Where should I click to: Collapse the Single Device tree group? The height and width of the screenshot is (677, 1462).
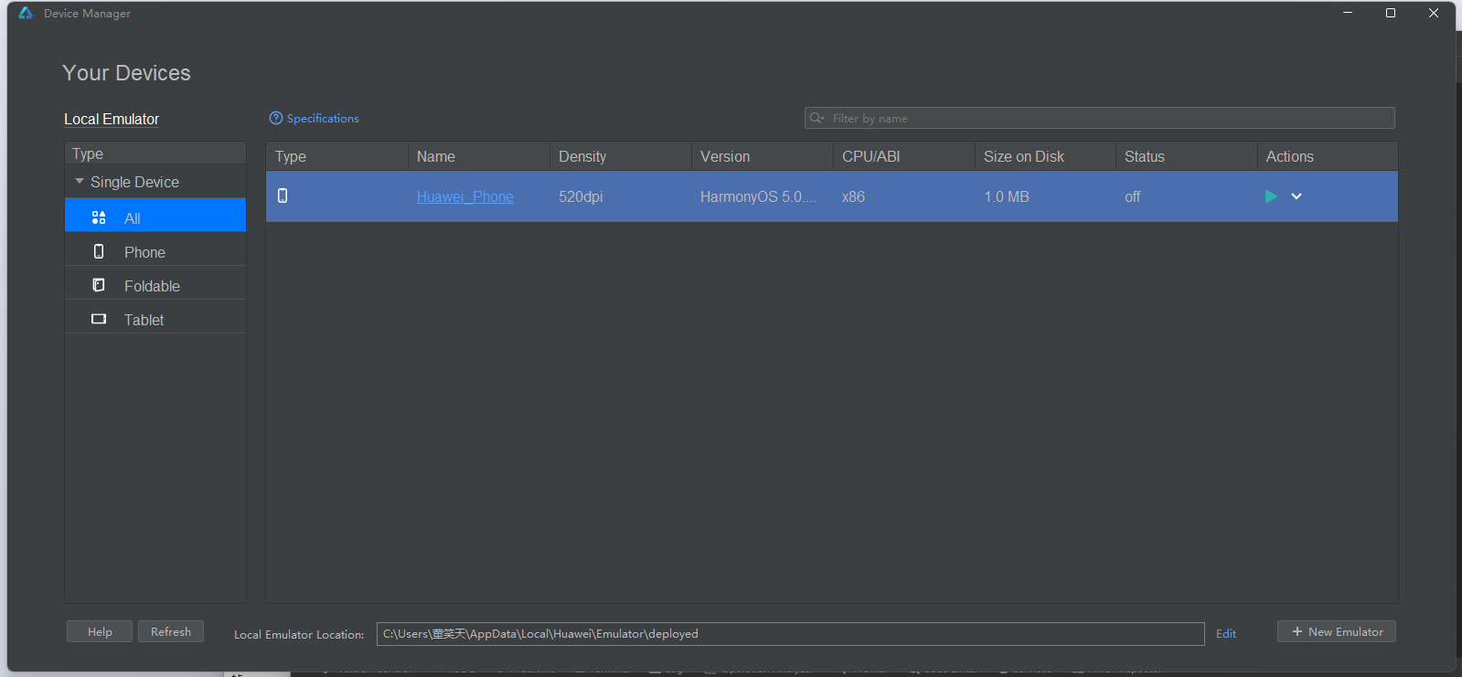80,182
